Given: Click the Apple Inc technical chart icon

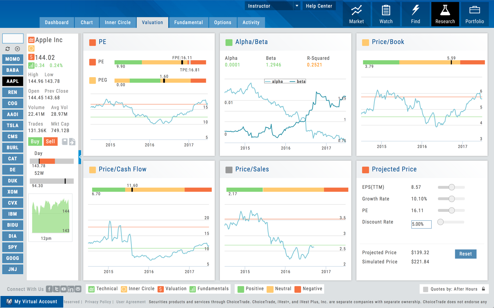Looking at the screenshot, I should (x=31, y=40).
